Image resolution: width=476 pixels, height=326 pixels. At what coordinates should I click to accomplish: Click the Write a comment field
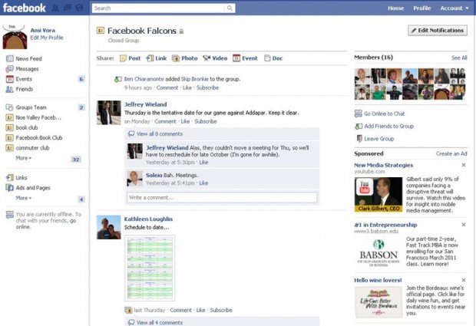coord(221,197)
